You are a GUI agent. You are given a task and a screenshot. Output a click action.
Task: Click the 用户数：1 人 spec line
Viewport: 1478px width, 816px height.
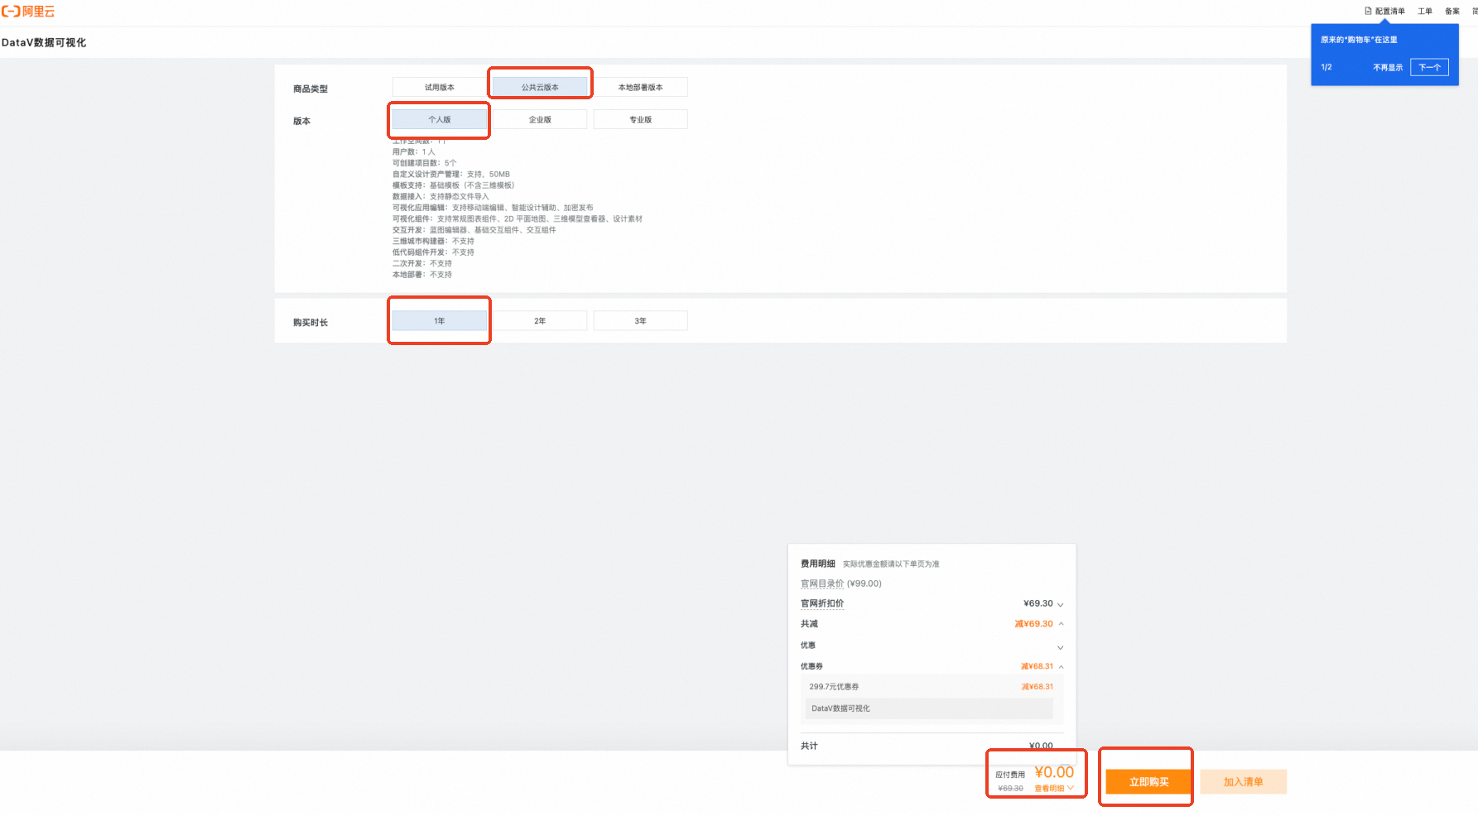point(414,151)
